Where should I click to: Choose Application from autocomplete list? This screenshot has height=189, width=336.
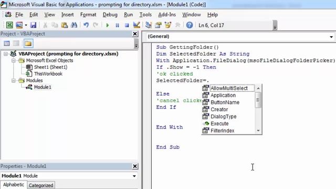223,96
